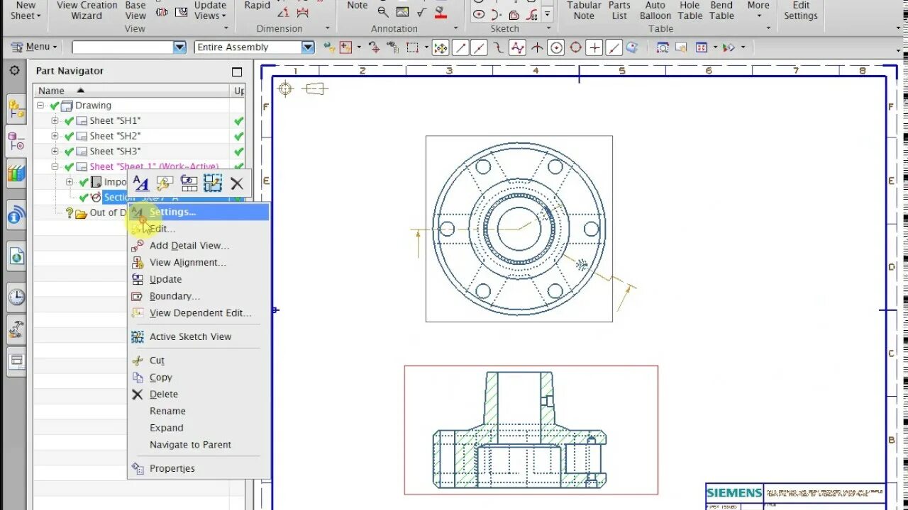Toggle the snap Point on Curve icon
908x510 pixels.
614,47
